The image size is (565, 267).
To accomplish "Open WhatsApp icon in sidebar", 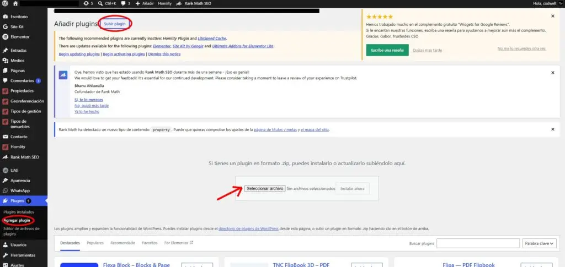I will (5, 190).
